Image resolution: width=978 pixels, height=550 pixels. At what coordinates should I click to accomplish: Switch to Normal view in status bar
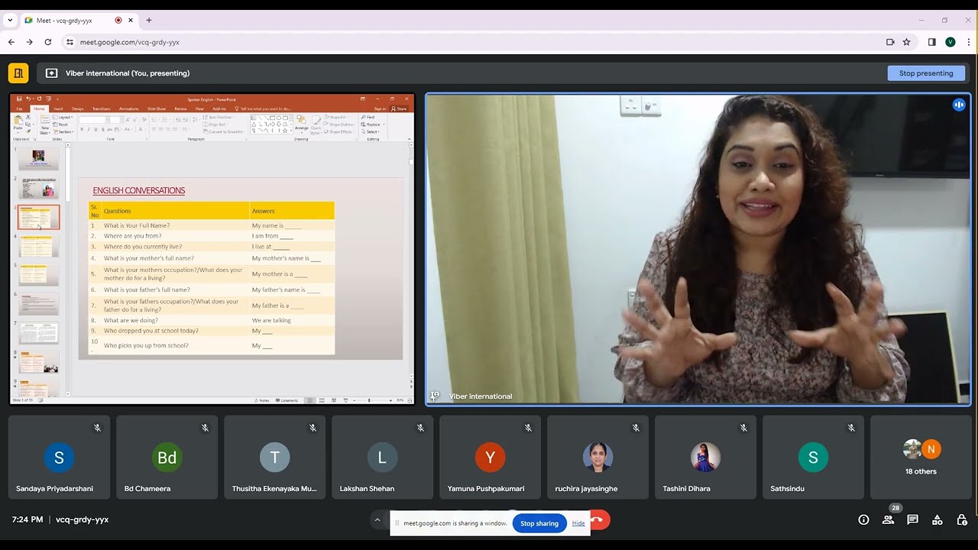(x=310, y=400)
